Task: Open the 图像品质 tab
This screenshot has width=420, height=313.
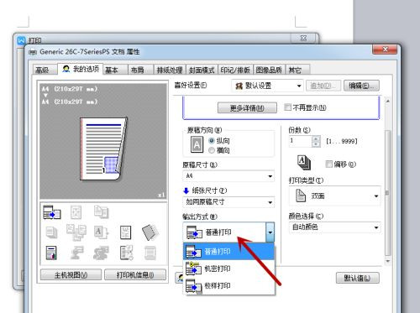Action: [x=269, y=70]
